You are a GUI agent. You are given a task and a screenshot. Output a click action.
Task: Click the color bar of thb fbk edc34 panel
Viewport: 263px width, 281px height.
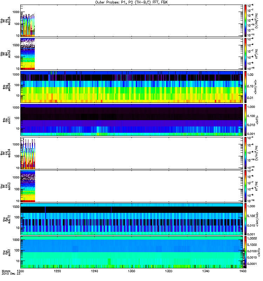point(245,87)
